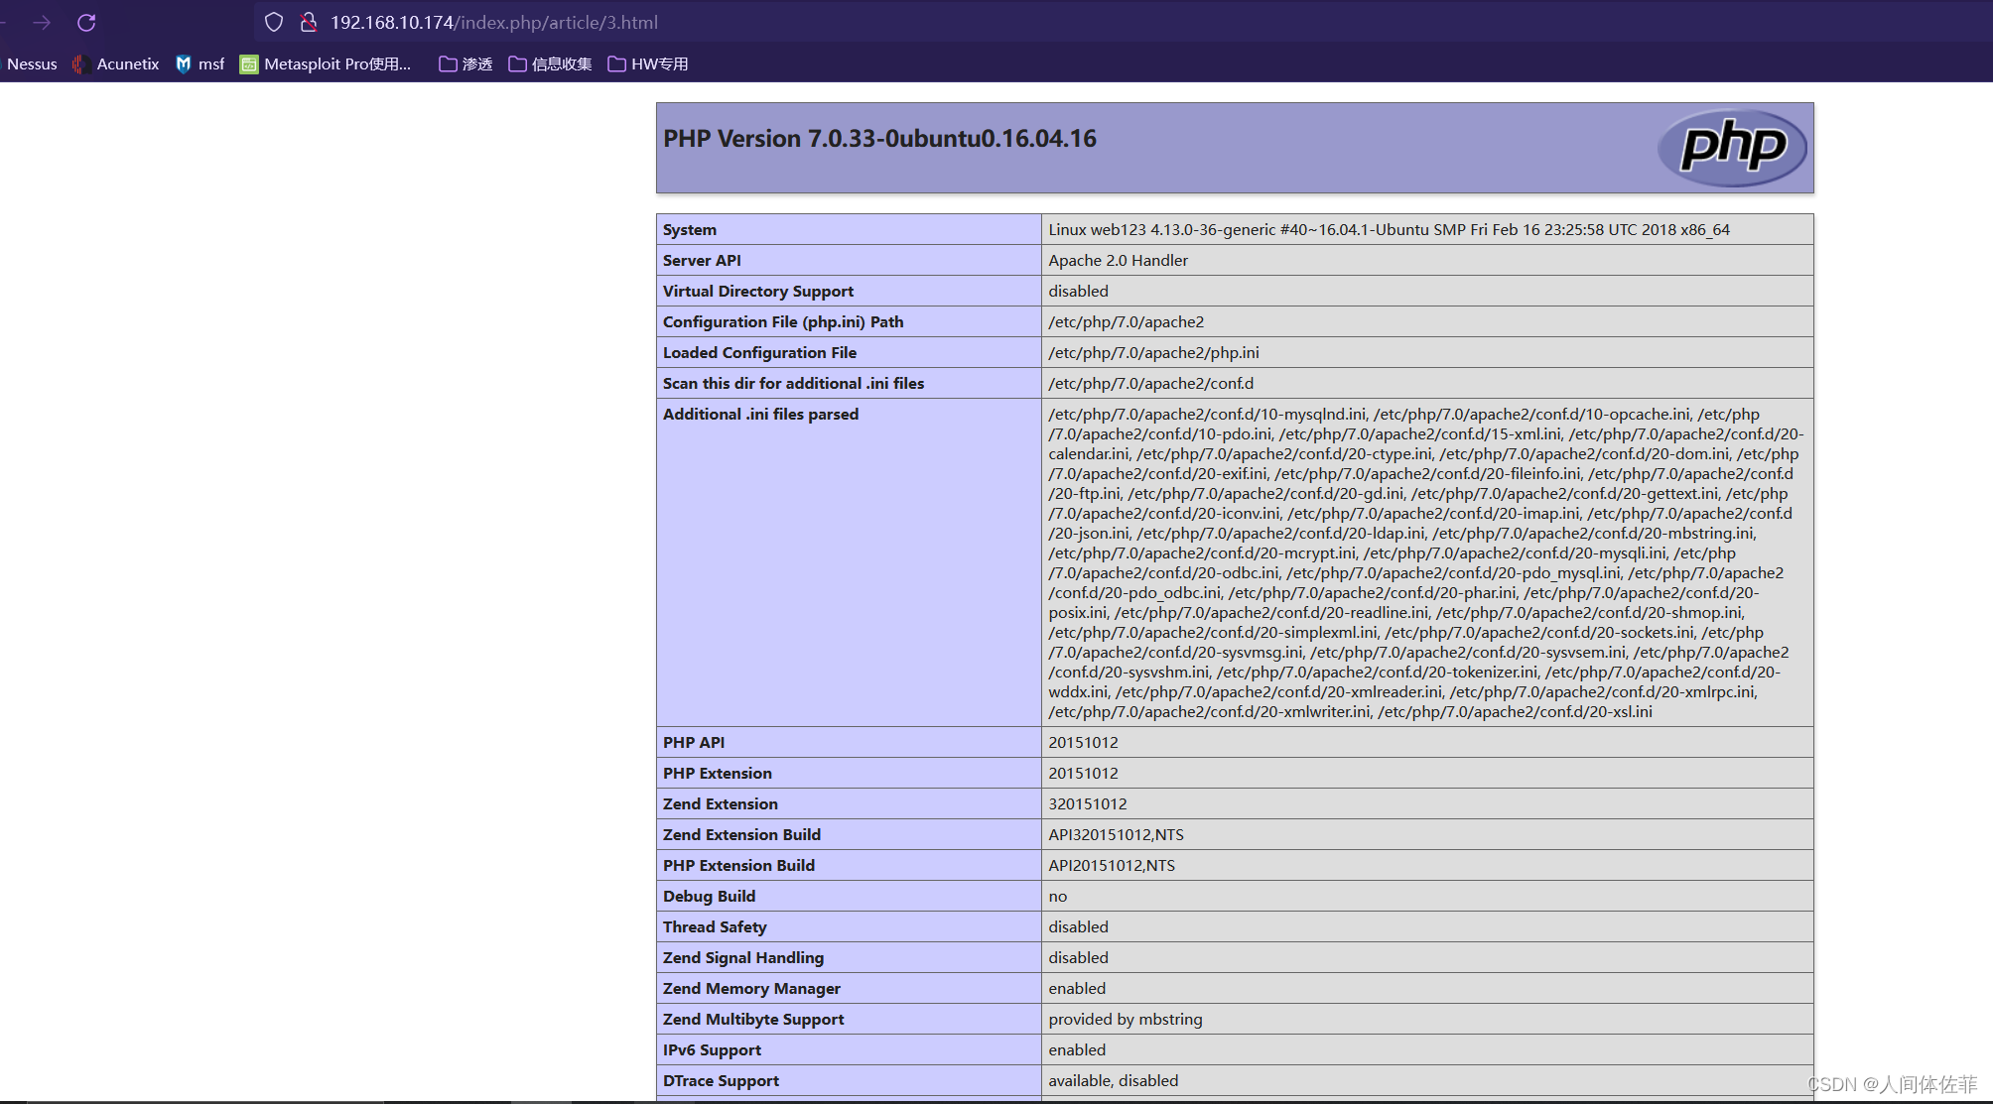
Task: Open the tracking protection shield icon
Action: pyautogui.click(x=274, y=22)
